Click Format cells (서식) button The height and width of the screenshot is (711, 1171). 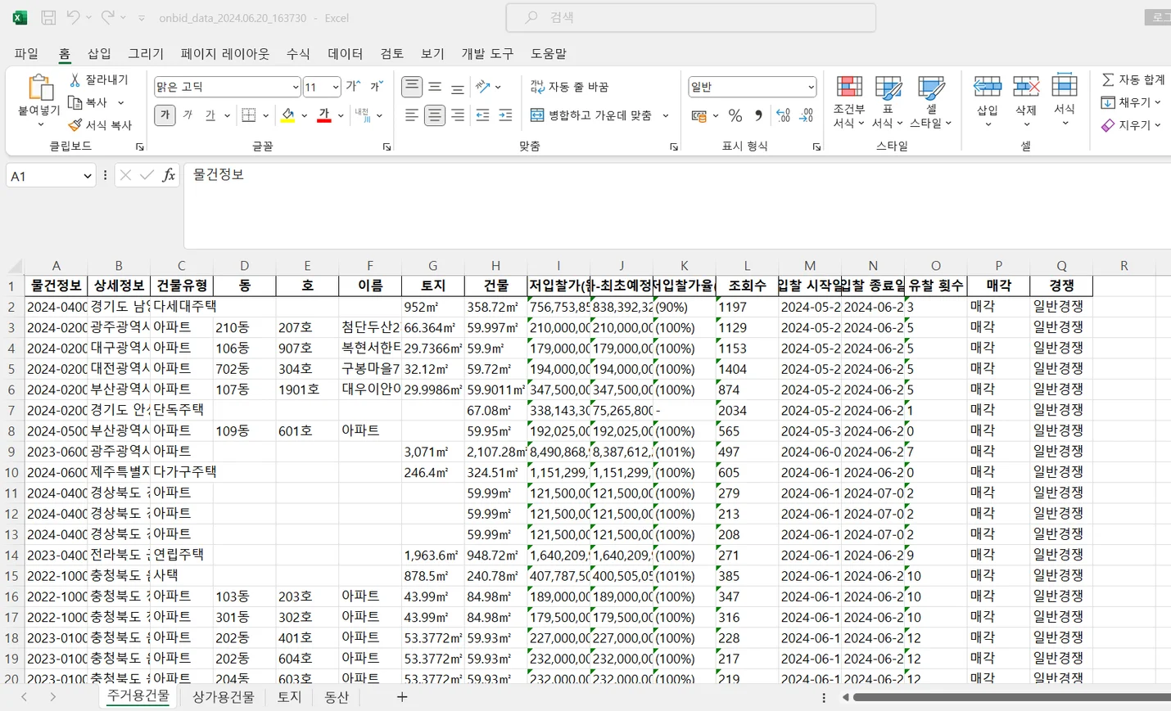pyautogui.click(x=1065, y=100)
